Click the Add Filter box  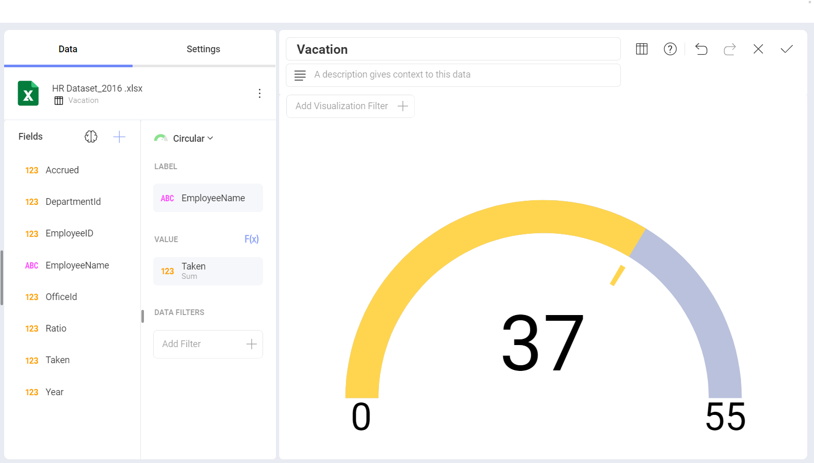208,344
